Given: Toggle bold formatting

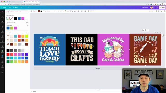Looking at the screenshot, I should pyautogui.click(x=68, y=11).
